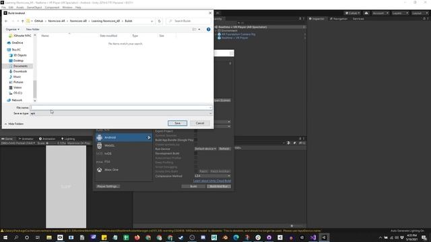
Task: Switch to Unity Inspector tab
Action: coord(317,19)
